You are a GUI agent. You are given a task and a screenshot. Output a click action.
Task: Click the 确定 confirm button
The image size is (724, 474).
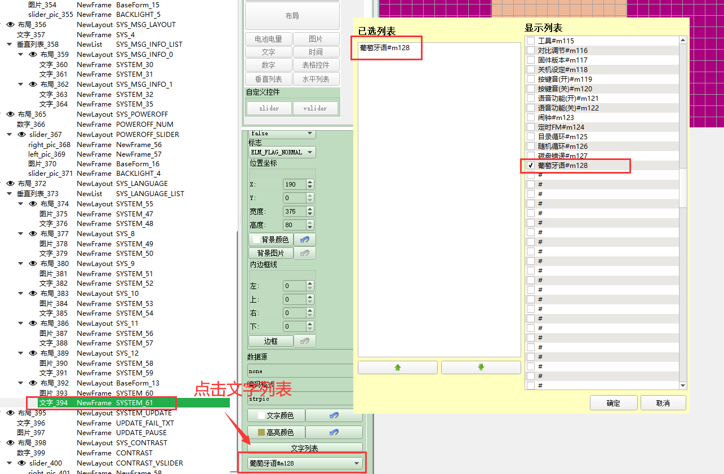614,403
